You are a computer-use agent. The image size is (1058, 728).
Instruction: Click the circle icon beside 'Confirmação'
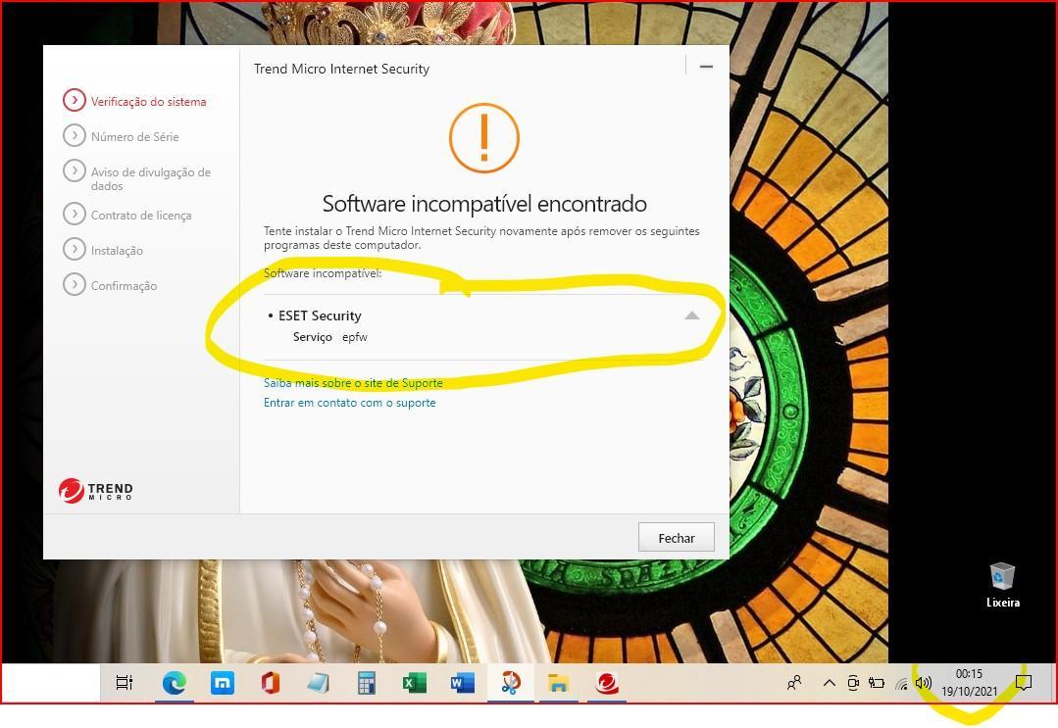coord(75,284)
